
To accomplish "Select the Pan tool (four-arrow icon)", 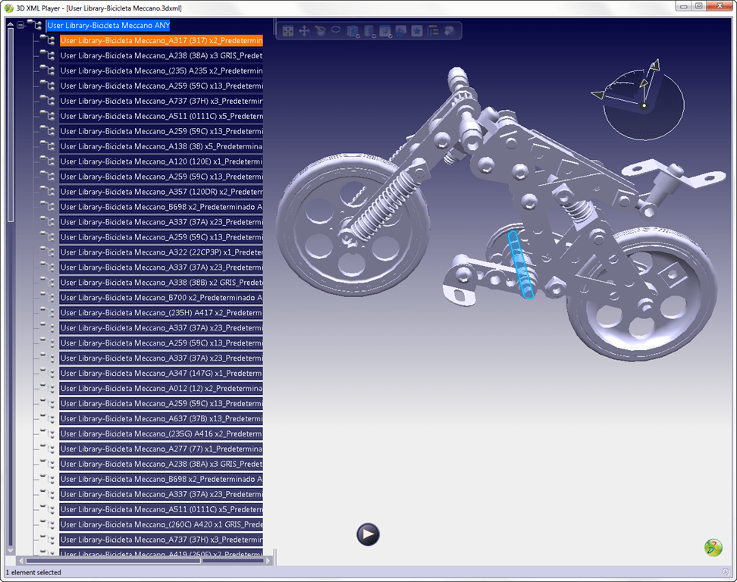I will (303, 31).
